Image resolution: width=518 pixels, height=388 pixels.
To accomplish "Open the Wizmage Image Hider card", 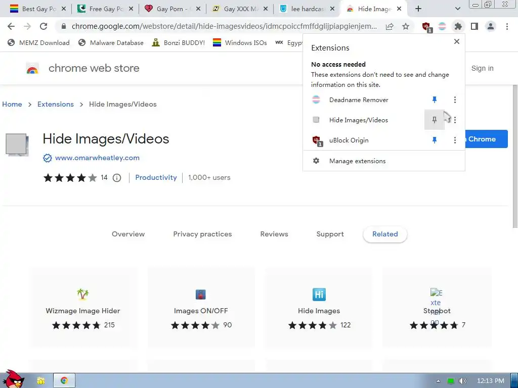I will (83, 308).
